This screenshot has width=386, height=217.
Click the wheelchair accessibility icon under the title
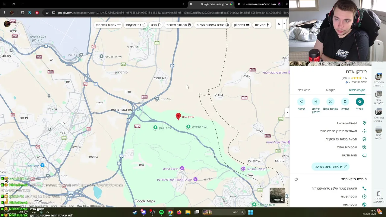click(346, 82)
